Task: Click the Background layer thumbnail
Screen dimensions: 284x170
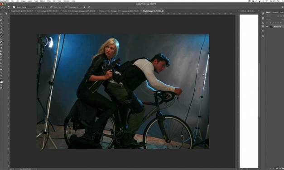Action: (x=271, y=27)
